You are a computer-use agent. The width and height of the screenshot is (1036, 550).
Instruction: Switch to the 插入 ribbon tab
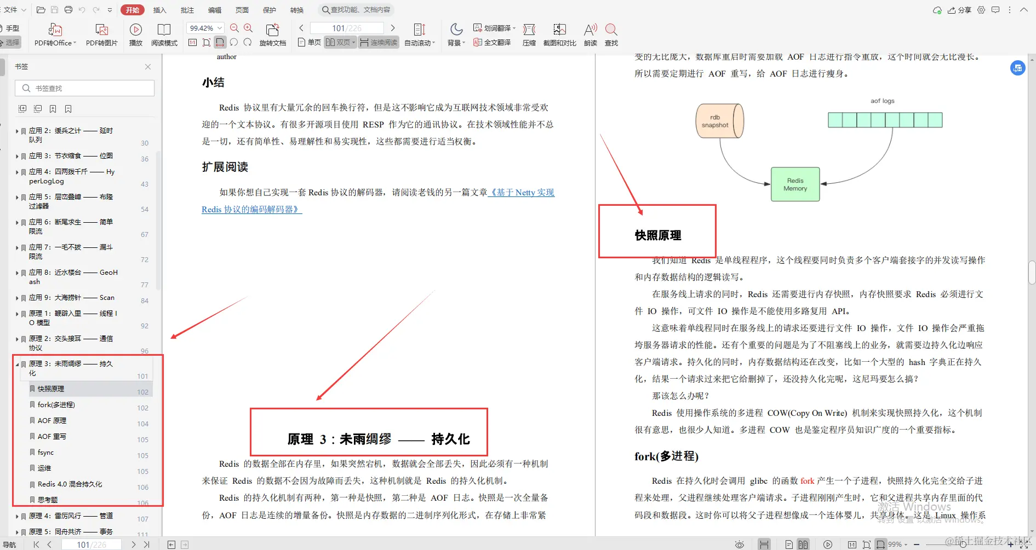click(x=159, y=9)
